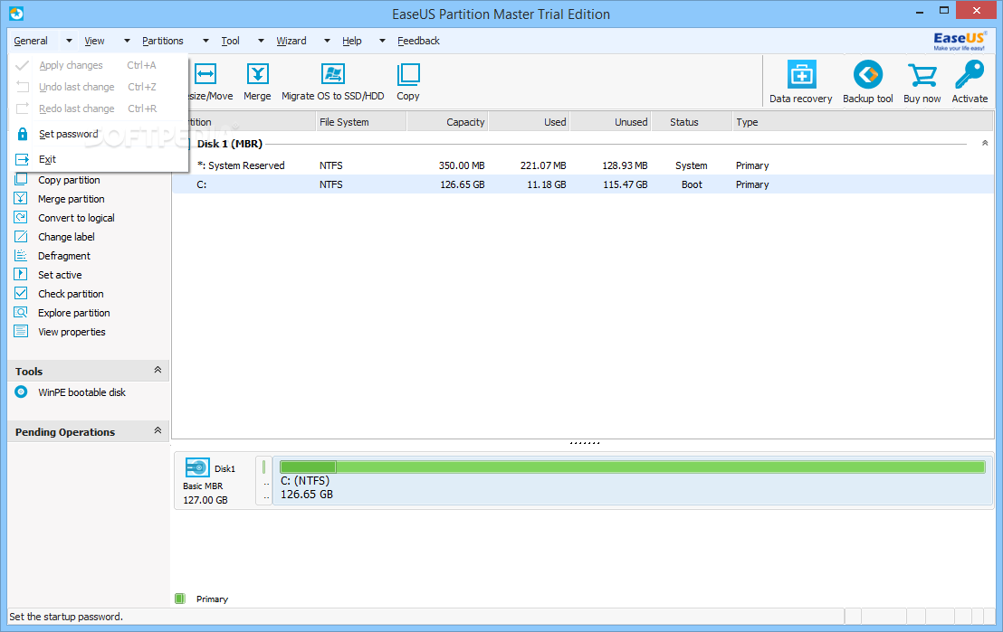Select the System Reserved partition row
1003x632 pixels.
(583, 165)
